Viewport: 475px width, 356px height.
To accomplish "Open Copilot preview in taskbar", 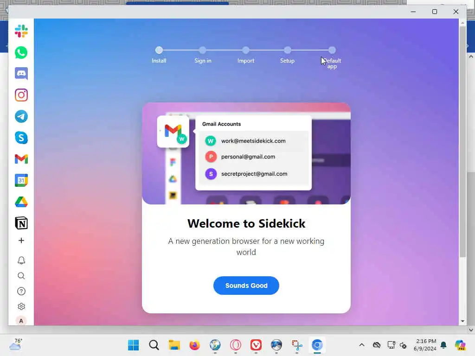I will pyautogui.click(x=460, y=345).
